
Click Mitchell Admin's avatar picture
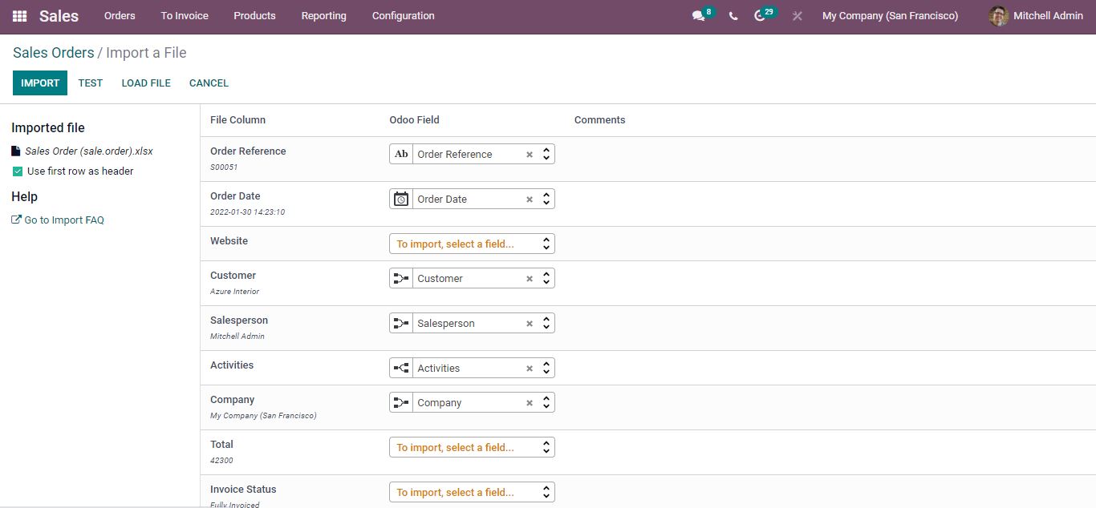click(998, 16)
